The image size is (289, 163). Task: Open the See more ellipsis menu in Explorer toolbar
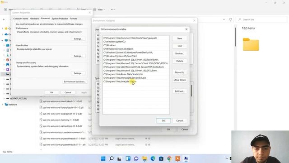(x=113, y=10)
